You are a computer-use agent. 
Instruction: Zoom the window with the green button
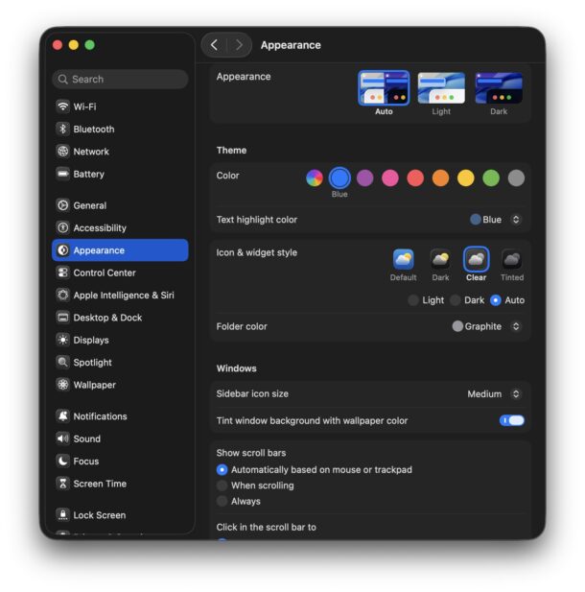point(90,45)
